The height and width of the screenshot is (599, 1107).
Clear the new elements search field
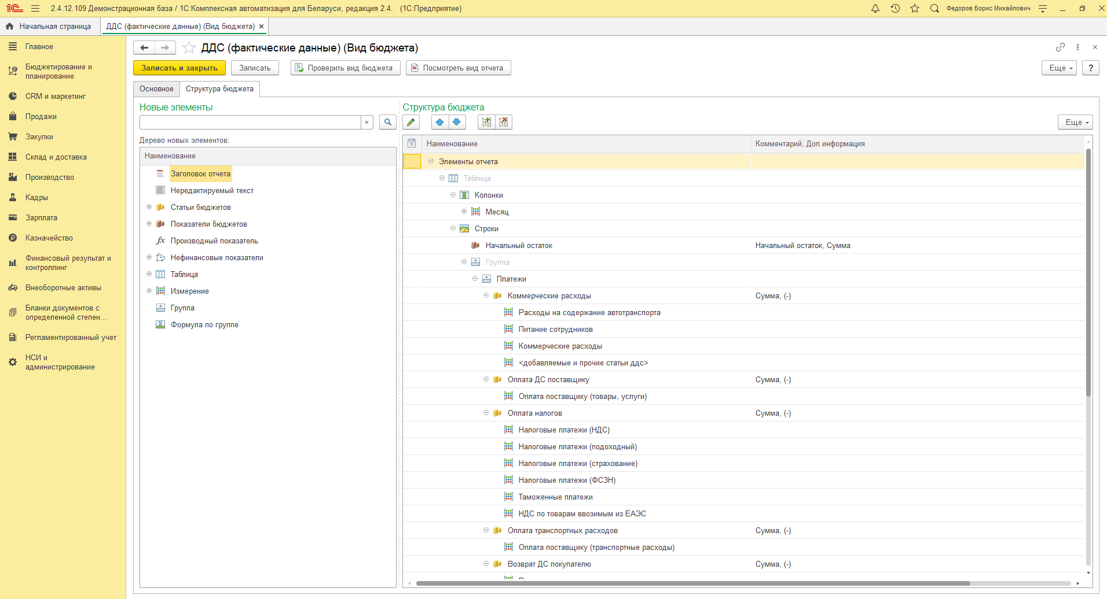[x=366, y=122]
